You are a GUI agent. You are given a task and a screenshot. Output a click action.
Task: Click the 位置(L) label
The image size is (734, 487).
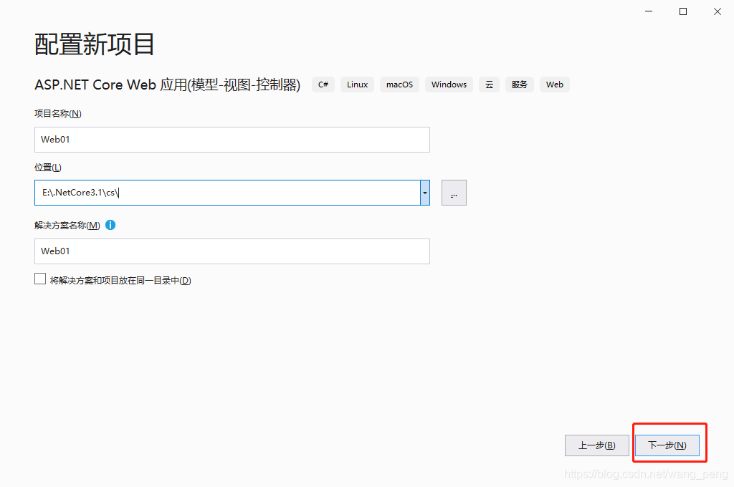point(48,168)
